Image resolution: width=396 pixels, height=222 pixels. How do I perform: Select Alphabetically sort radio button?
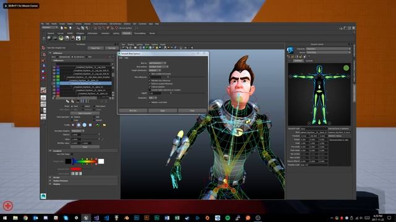(58, 57)
